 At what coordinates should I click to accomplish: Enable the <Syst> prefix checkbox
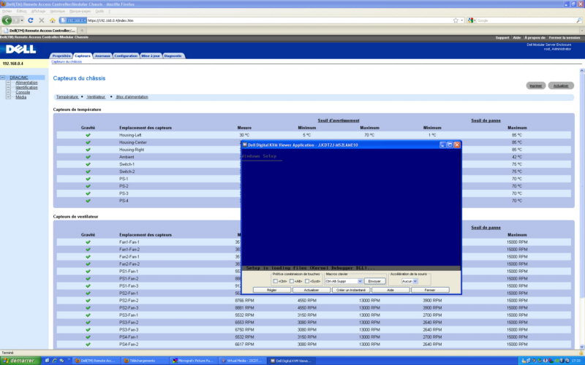[307, 281]
